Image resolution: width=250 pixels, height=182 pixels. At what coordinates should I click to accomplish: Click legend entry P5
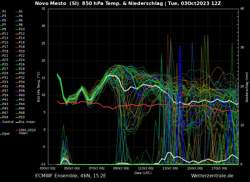coord(4,20)
